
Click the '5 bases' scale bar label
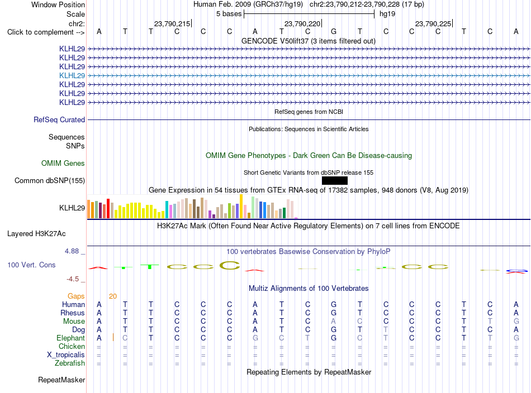pyautogui.click(x=229, y=14)
